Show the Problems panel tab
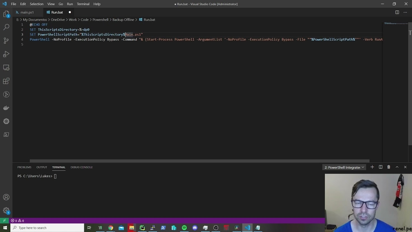412x232 pixels. pos(24,167)
